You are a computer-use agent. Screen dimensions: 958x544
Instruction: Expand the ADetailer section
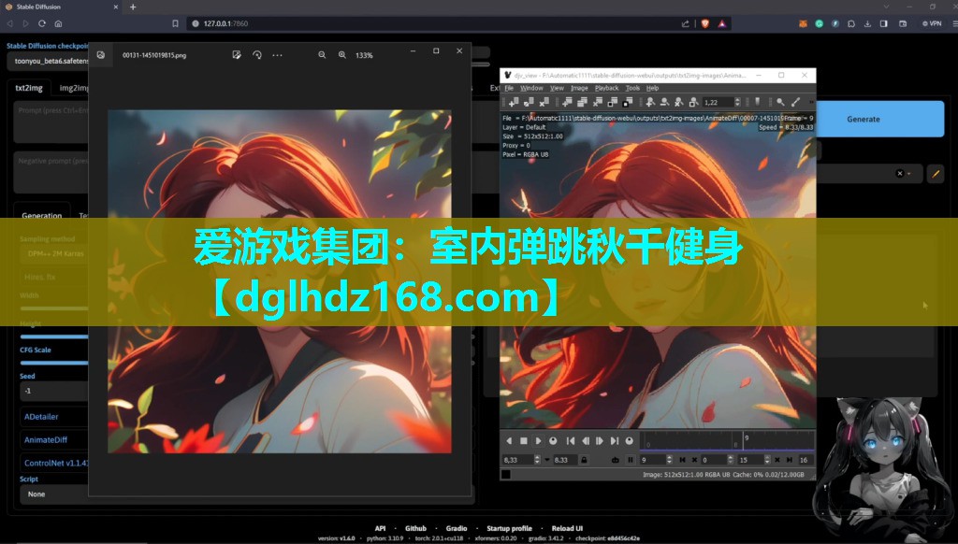pyautogui.click(x=54, y=416)
